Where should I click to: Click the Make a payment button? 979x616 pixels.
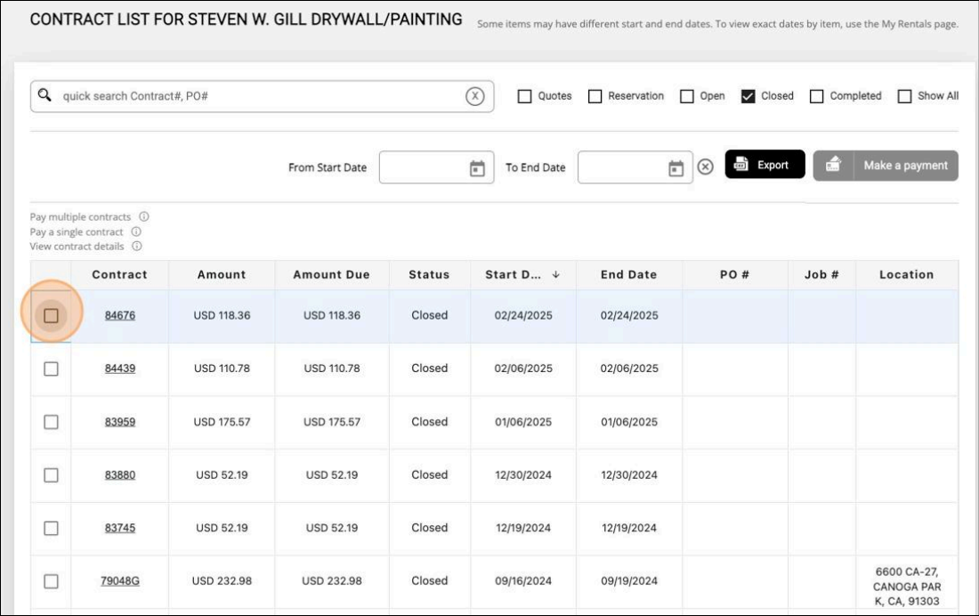click(x=885, y=166)
